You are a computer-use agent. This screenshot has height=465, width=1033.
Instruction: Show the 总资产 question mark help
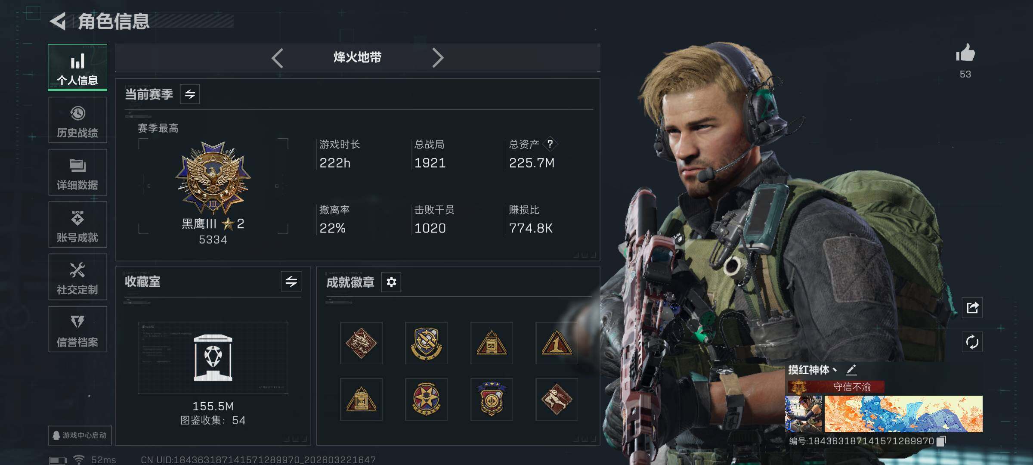pyautogui.click(x=550, y=144)
